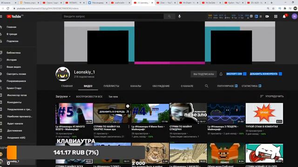Switch to the О КАНАЛЕ tab
Image resolution: width=298 pixels, height=167 pixels.
[187, 86]
